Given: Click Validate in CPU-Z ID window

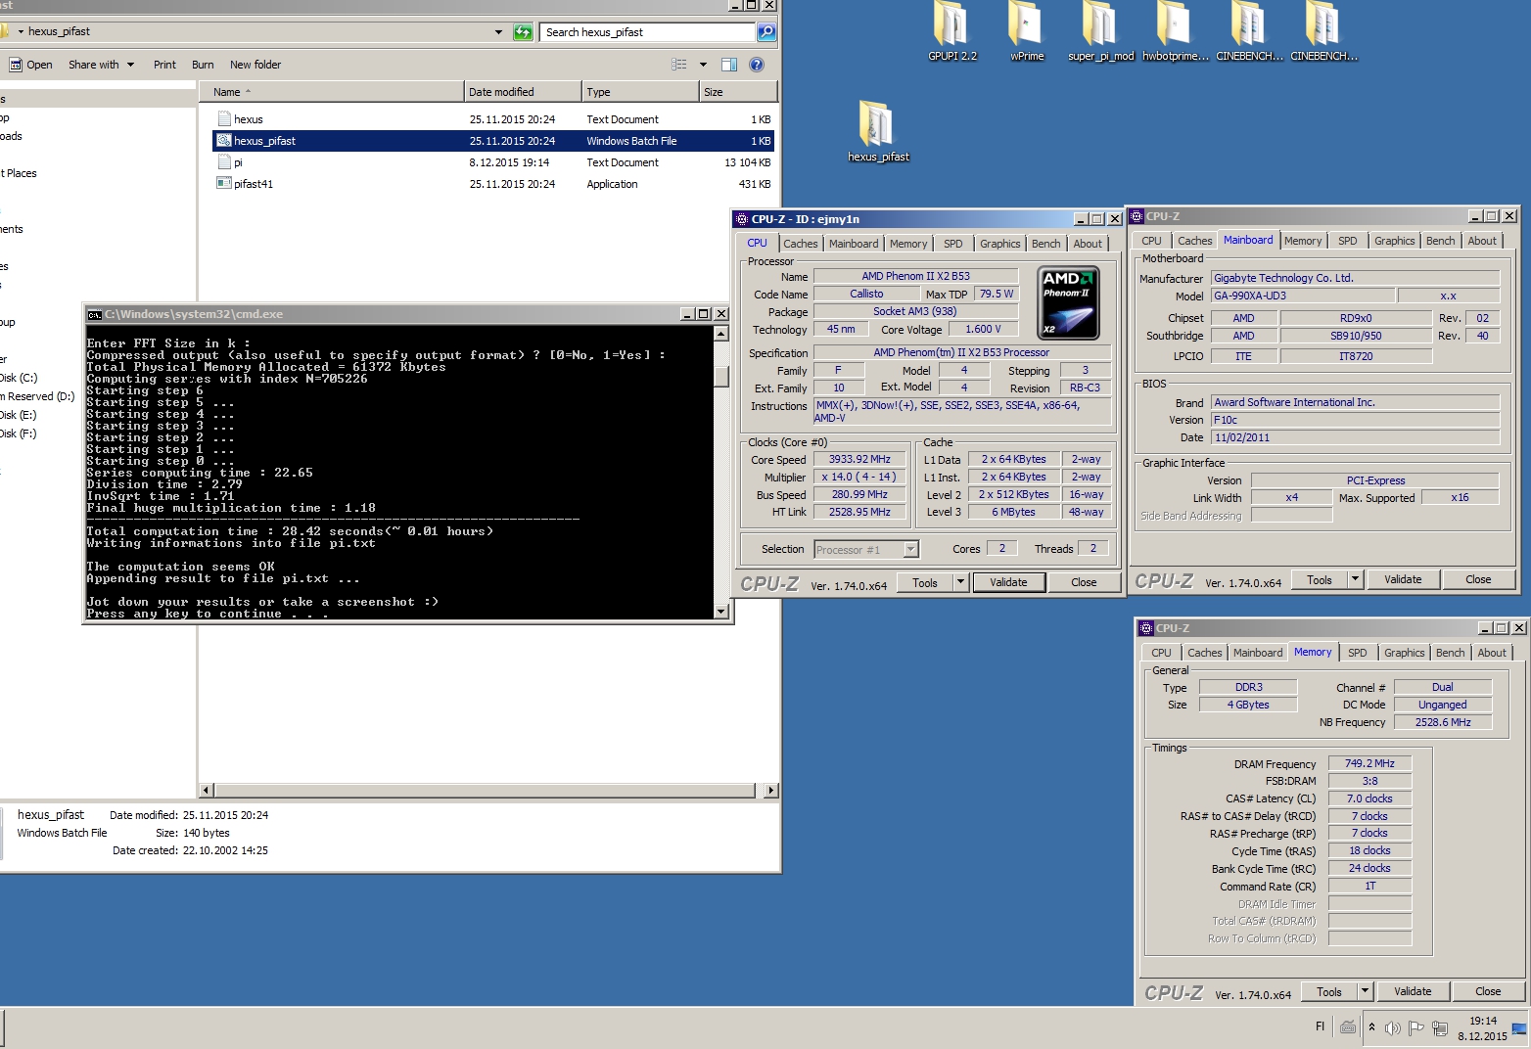Looking at the screenshot, I should (1008, 582).
